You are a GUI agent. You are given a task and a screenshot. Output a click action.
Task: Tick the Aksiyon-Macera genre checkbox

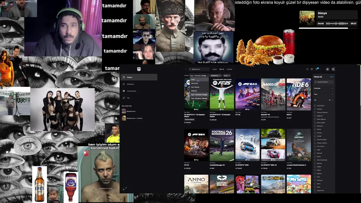tap(315, 112)
